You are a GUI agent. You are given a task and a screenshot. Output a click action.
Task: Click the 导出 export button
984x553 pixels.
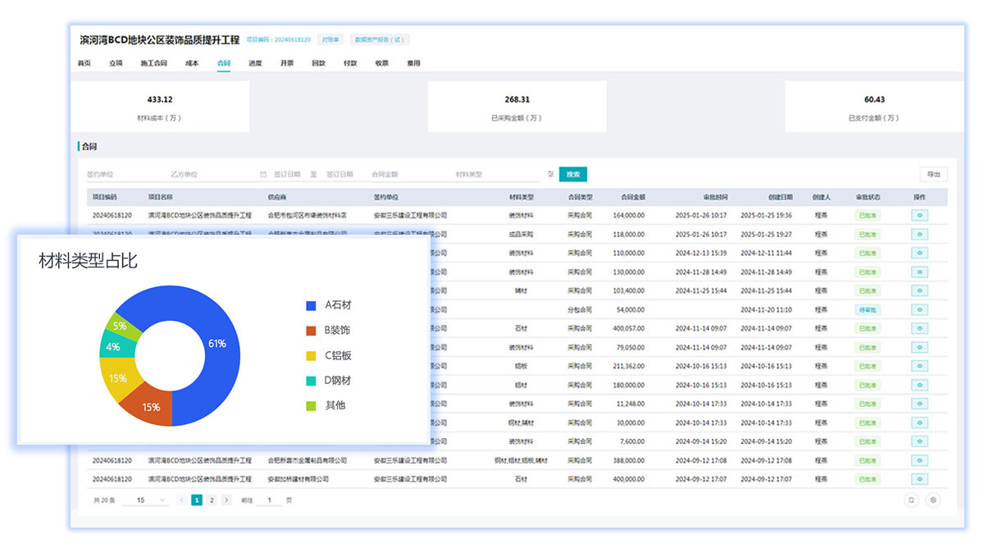933,175
